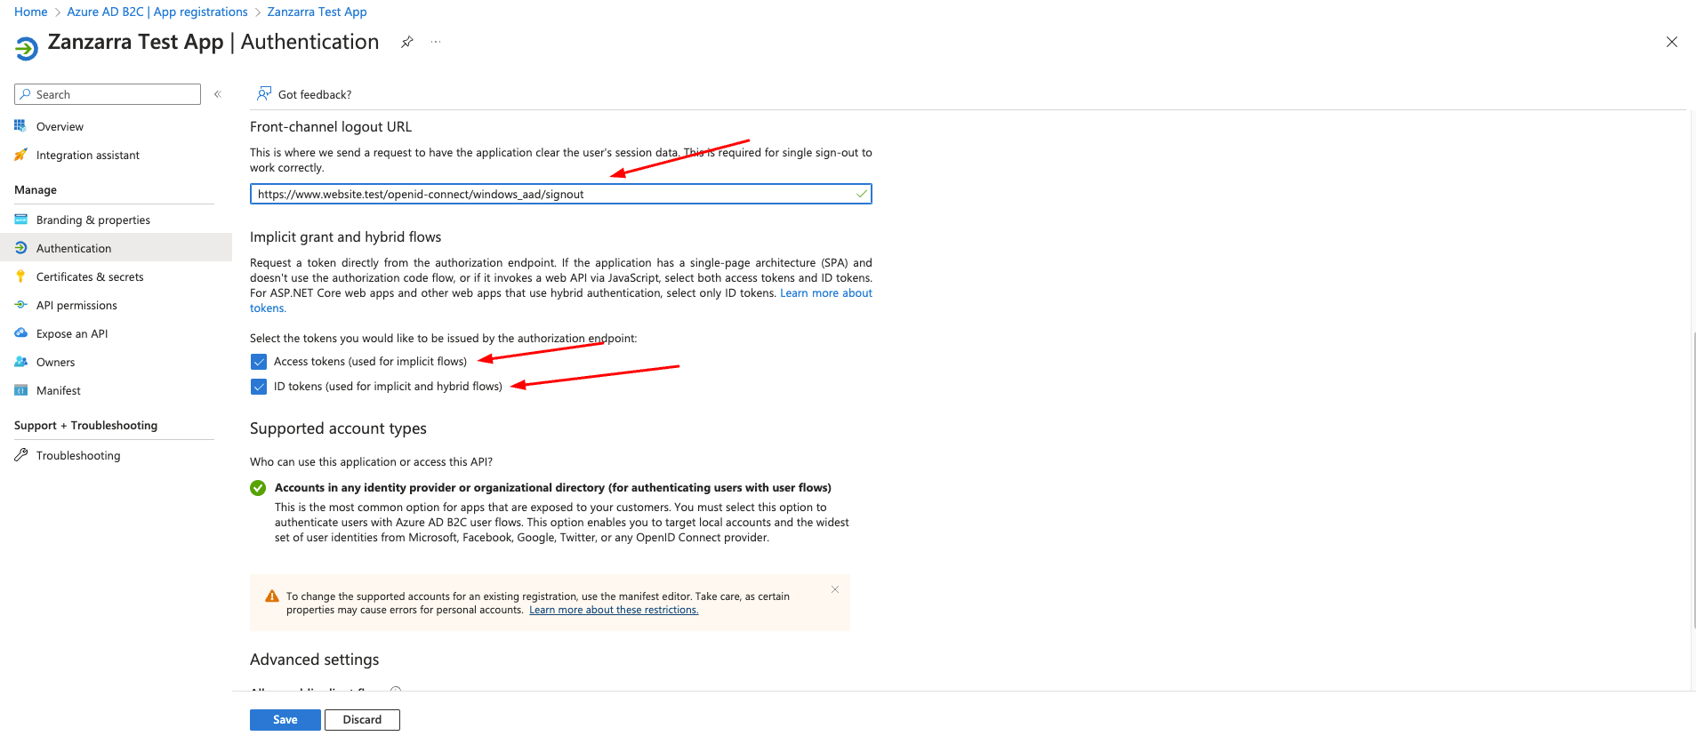Click the Expose an API cloud icon
This screenshot has height=744, width=1696.
pyautogui.click(x=20, y=333)
